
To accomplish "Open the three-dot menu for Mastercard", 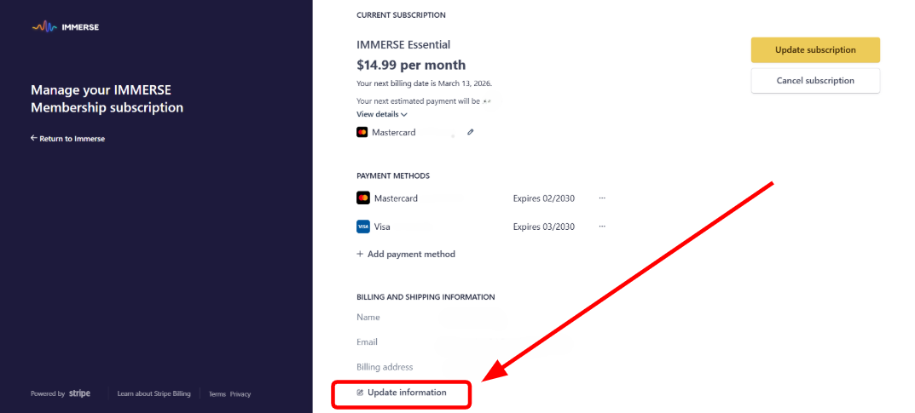I will pos(602,198).
